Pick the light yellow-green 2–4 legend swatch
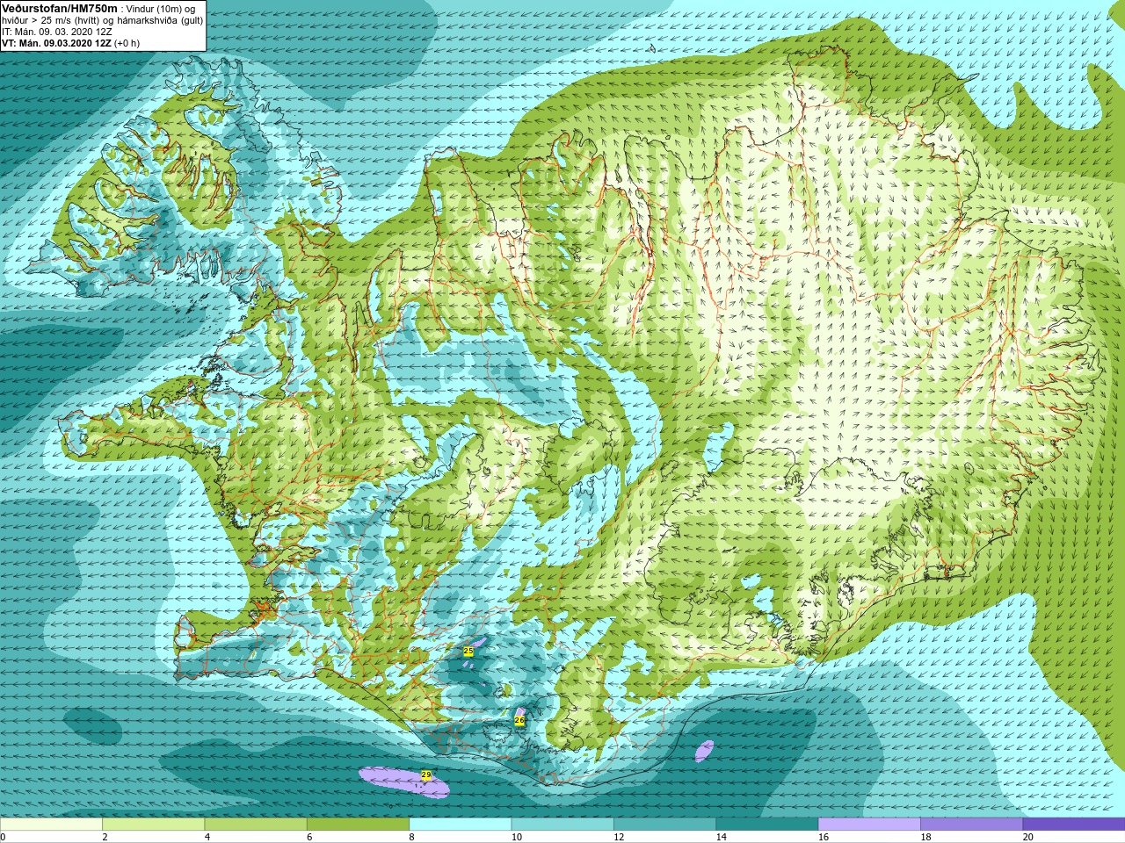The image size is (1125, 843). coord(153,825)
